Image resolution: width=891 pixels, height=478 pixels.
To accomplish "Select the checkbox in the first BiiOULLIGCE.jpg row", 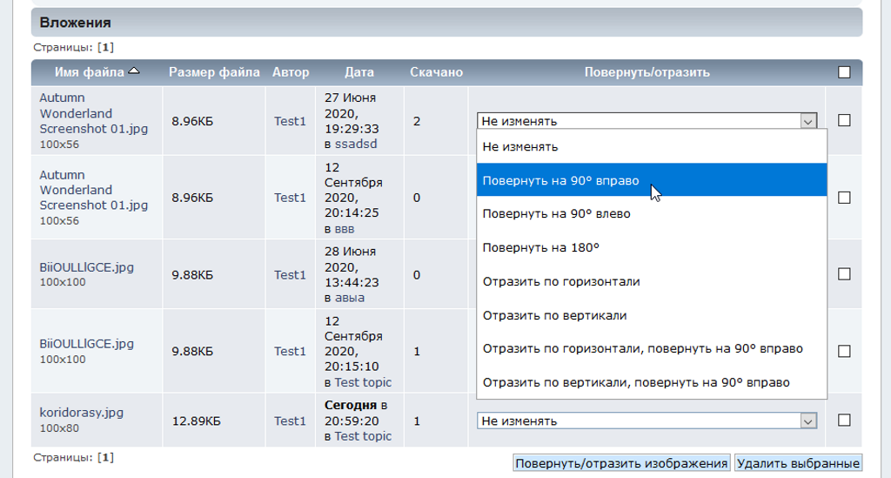I will click(x=843, y=274).
